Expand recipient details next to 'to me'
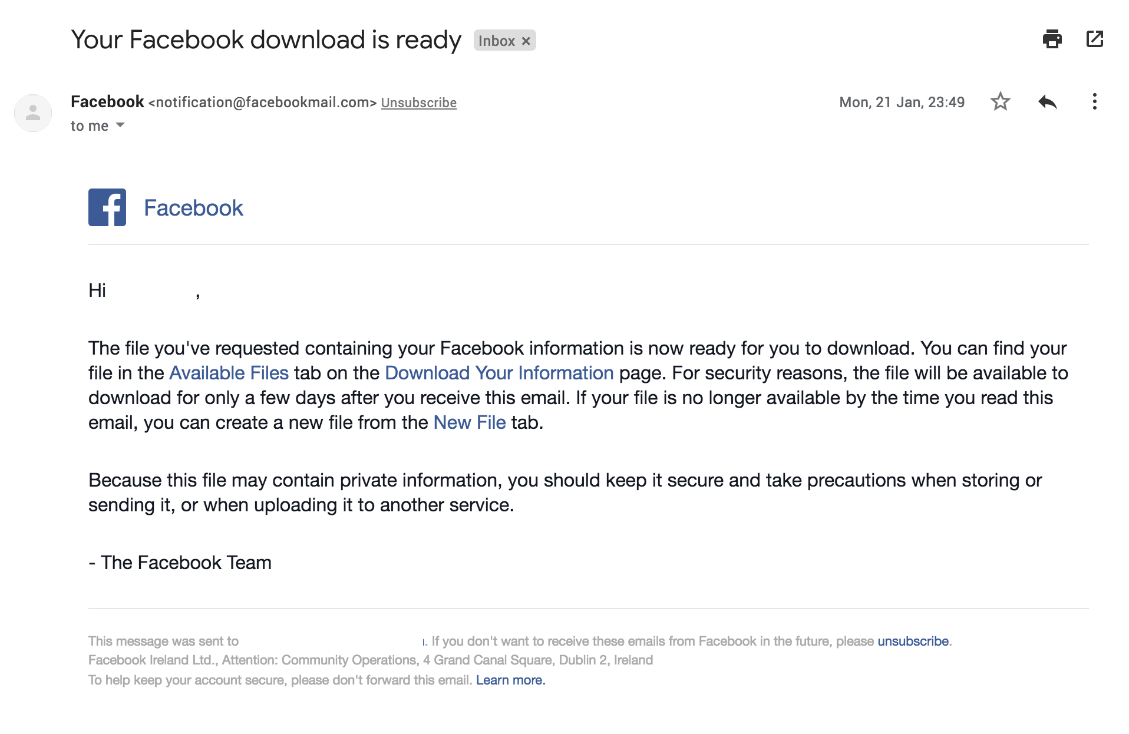 (x=120, y=125)
